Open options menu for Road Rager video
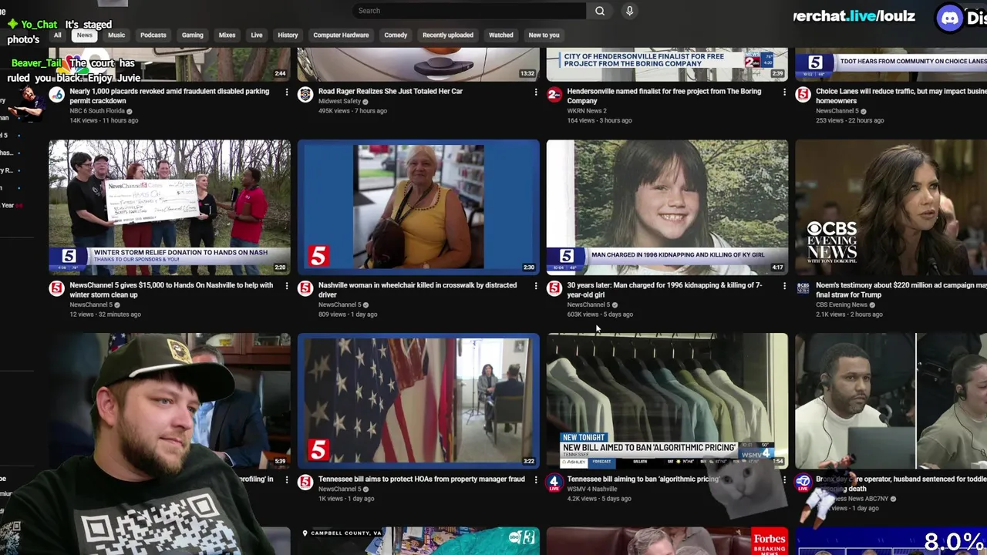 (x=536, y=92)
